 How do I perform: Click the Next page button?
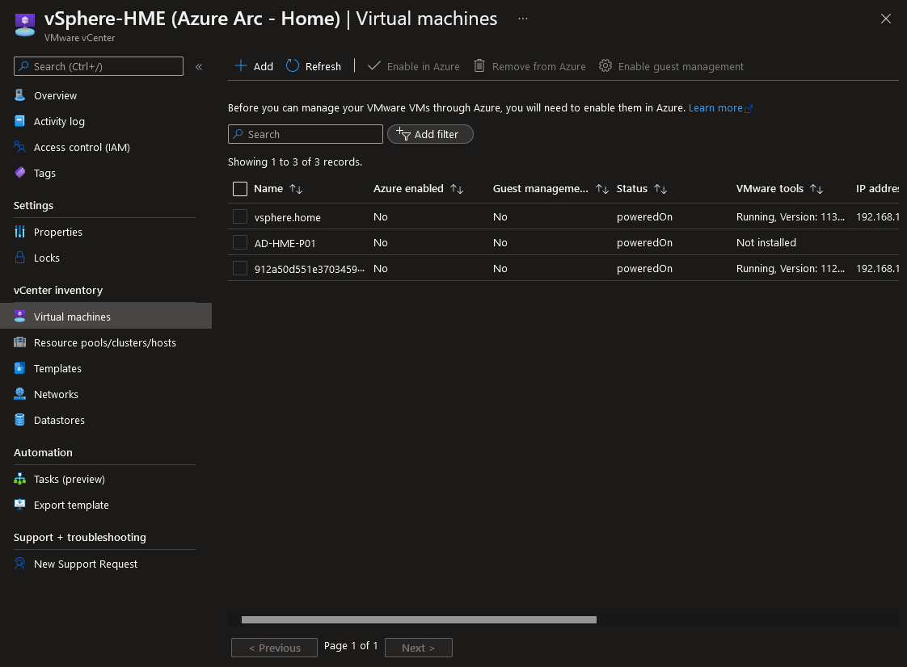tap(418, 648)
